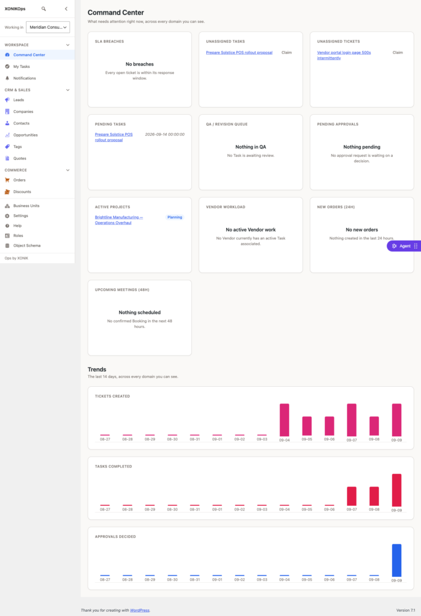Image resolution: width=421 pixels, height=616 pixels.
Task: Click the Companies building icon
Action: (7, 111)
